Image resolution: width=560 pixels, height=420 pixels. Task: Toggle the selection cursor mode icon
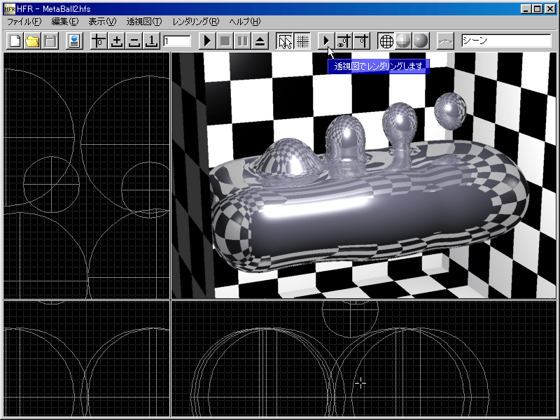pyautogui.click(x=285, y=41)
